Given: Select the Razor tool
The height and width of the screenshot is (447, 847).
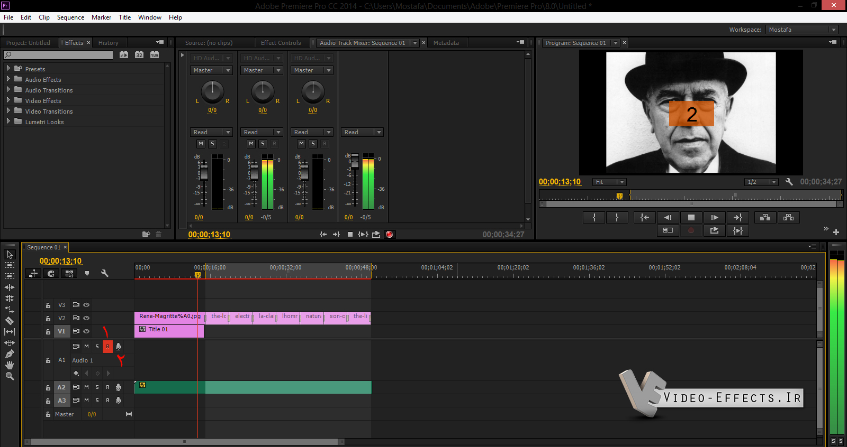Looking at the screenshot, I should 10,321.
